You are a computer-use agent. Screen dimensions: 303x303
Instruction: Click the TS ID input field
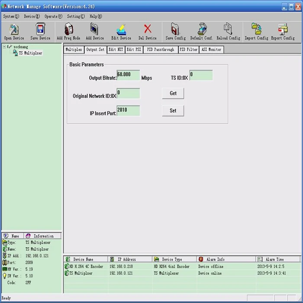point(201,75)
